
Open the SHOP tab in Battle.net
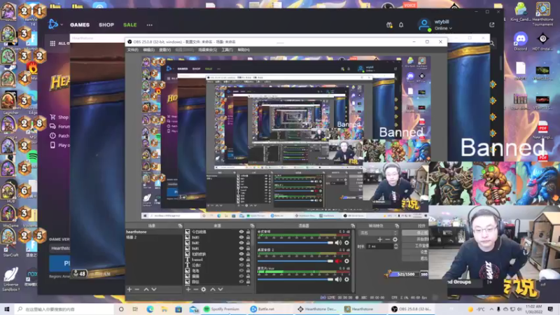(x=106, y=25)
